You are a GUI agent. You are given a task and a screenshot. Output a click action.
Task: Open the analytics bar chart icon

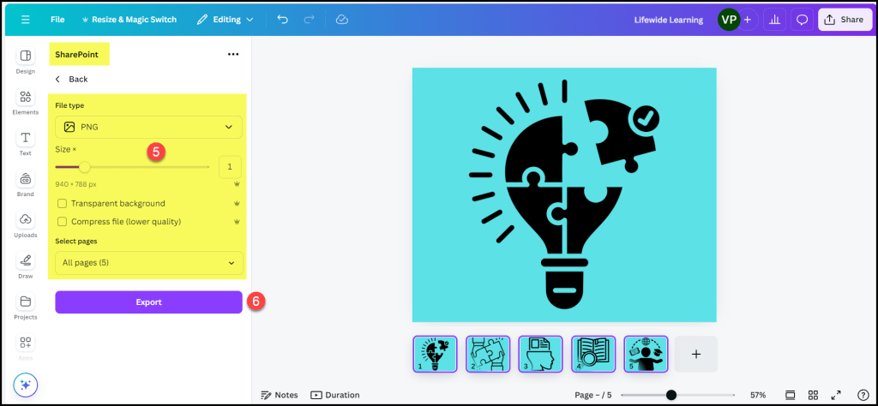[x=774, y=20]
